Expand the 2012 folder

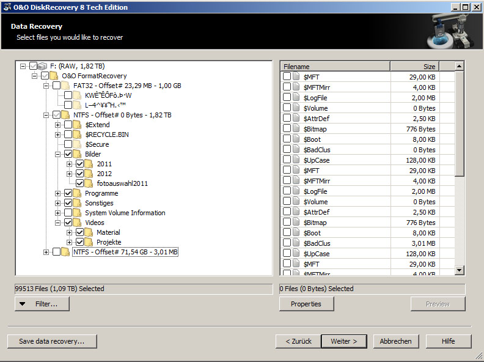70,174
